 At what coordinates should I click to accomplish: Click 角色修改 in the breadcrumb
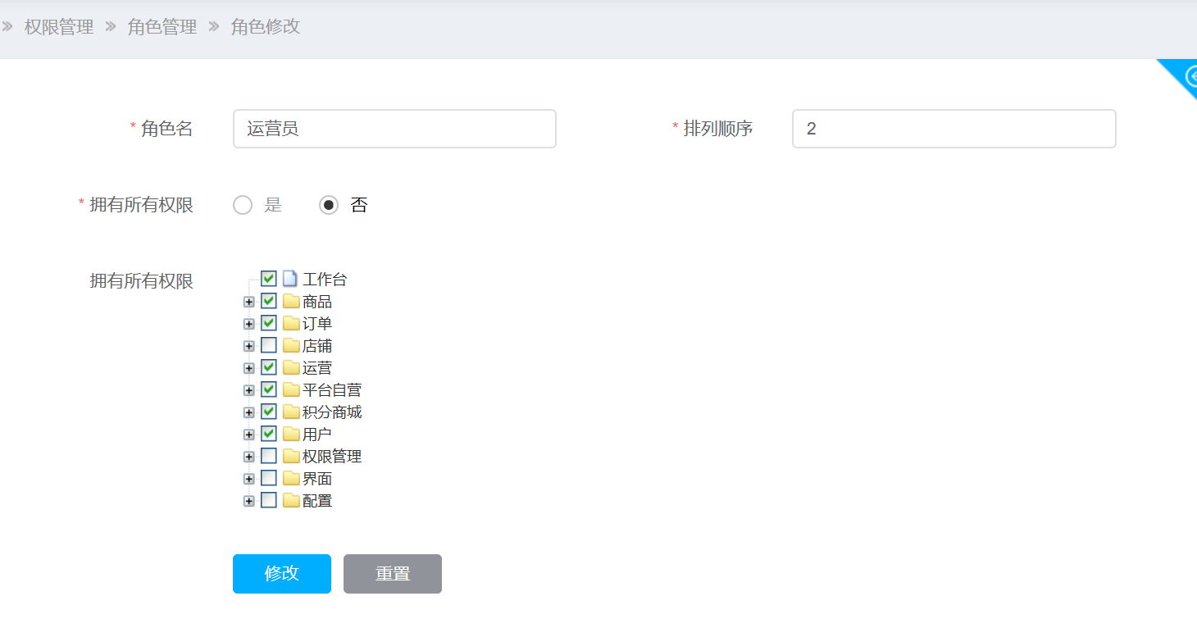266,27
